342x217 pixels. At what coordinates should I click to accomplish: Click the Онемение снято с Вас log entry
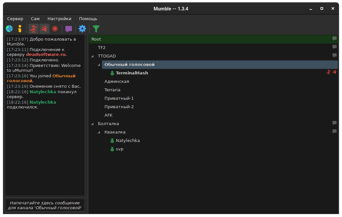tap(44, 86)
